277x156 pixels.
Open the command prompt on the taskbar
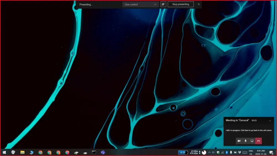click(94, 152)
